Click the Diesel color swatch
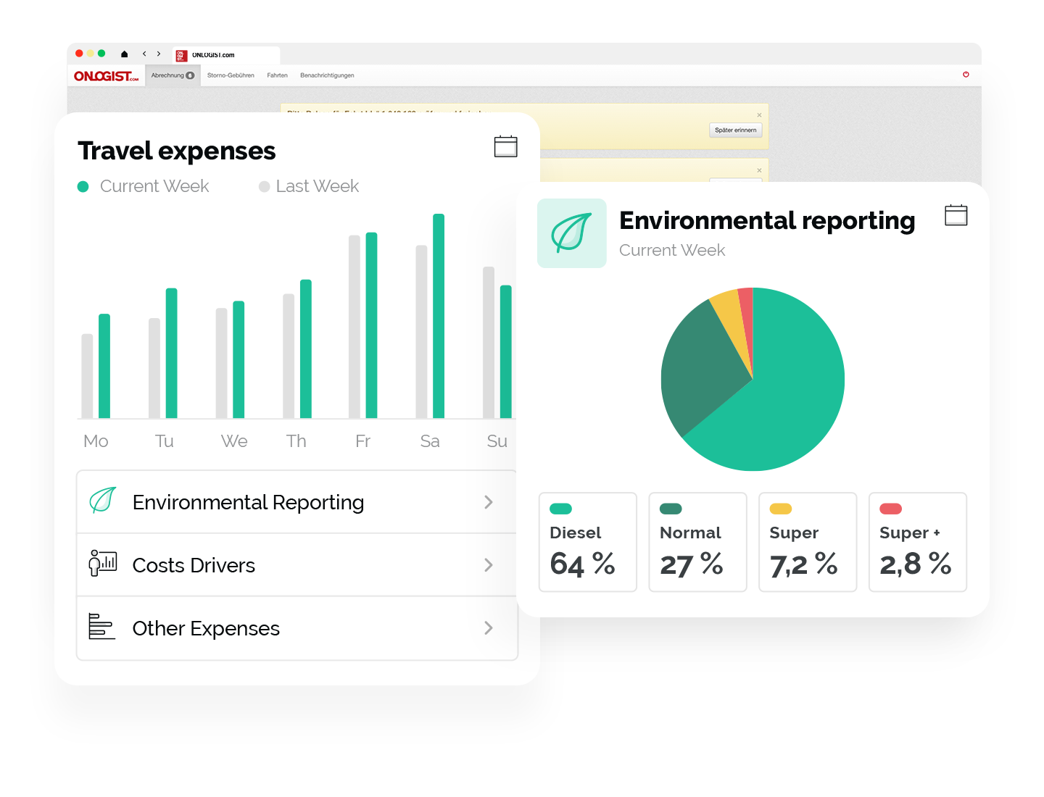Image resolution: width=1044 pixels, height=797 pixels. [560, 507]
